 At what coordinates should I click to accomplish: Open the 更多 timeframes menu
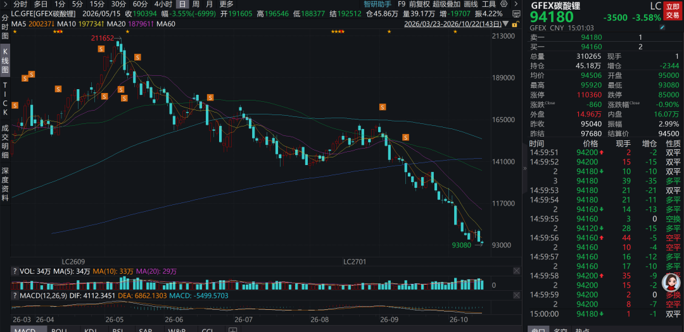[226, 4]
